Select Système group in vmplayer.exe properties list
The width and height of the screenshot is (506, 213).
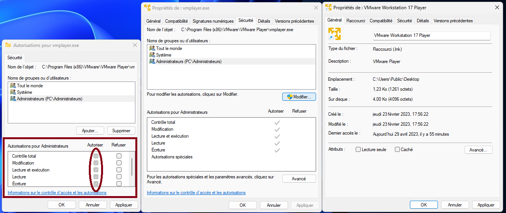(x=163, y=55)
